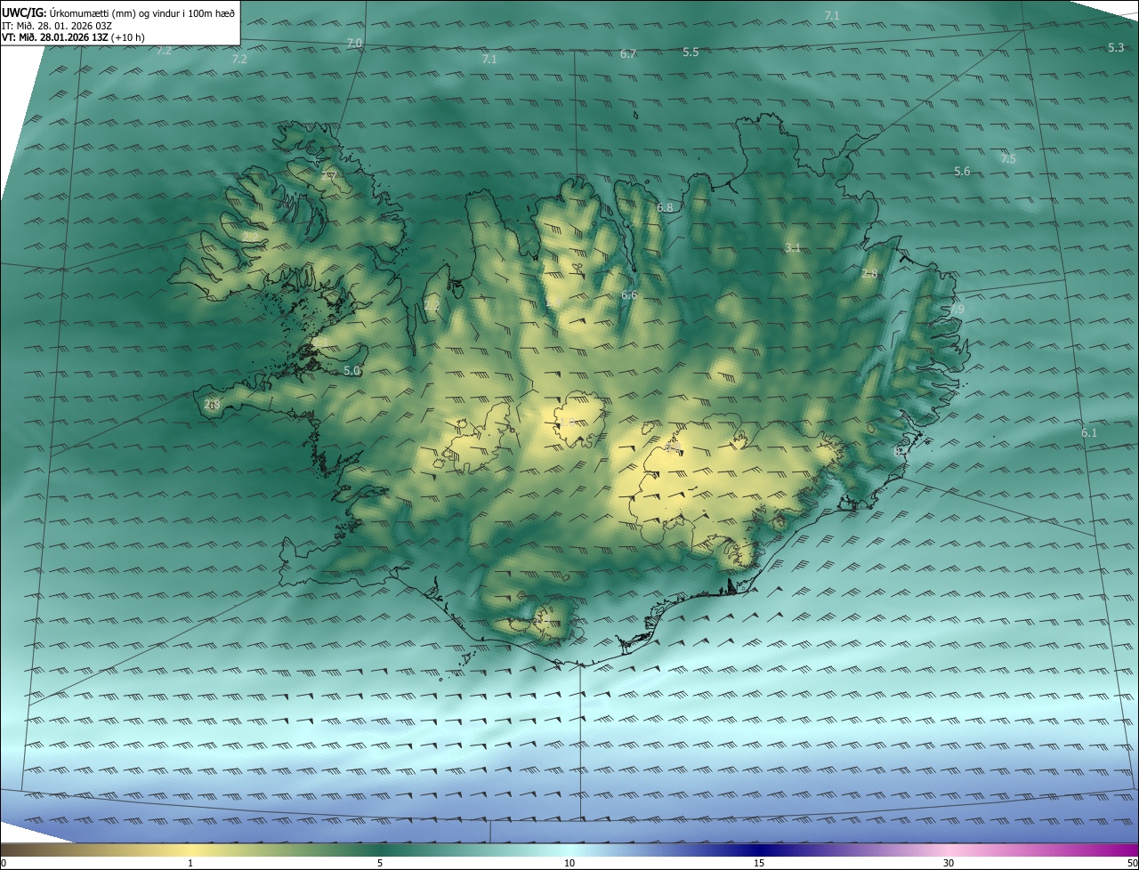Click the 6.7 value label
1139x870 pixels.
point(628,54)
